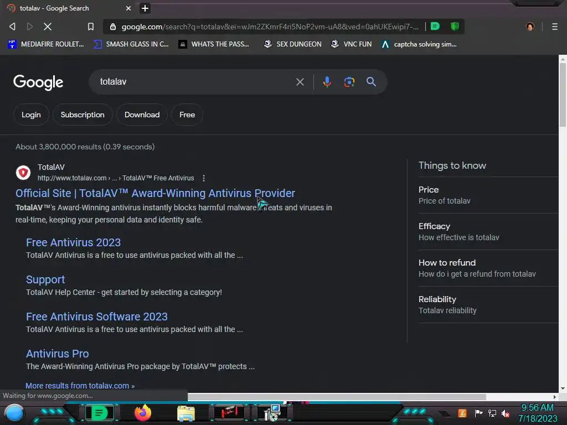Click the About 3,800,000 results text
Viewport: 567px width, 425px height.
85,147
